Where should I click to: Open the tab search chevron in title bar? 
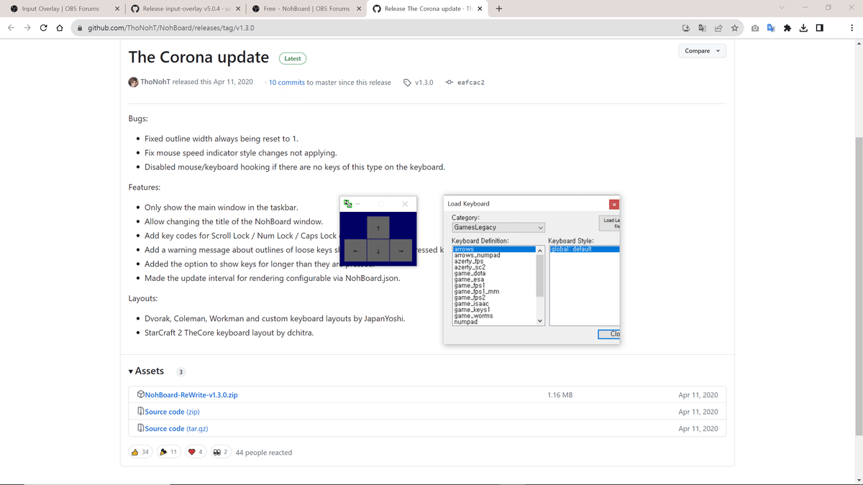point(782,8)
